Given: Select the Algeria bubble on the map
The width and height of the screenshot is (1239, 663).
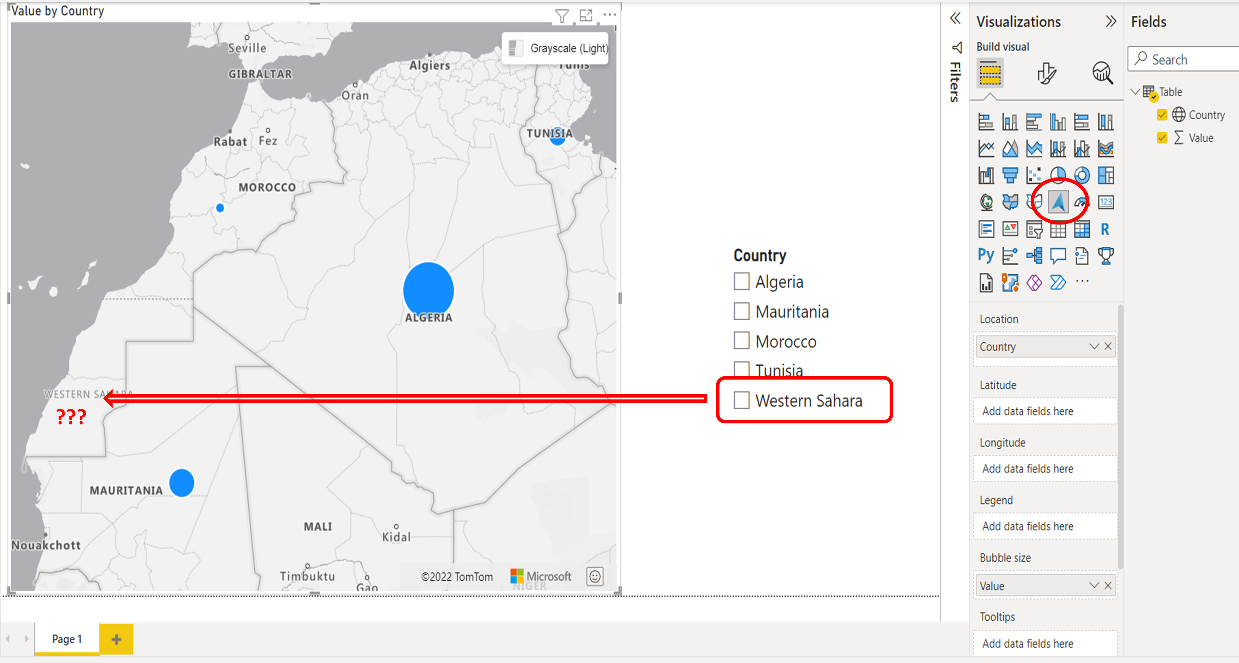Looking at the screenshot, I should tap(428, 289).
